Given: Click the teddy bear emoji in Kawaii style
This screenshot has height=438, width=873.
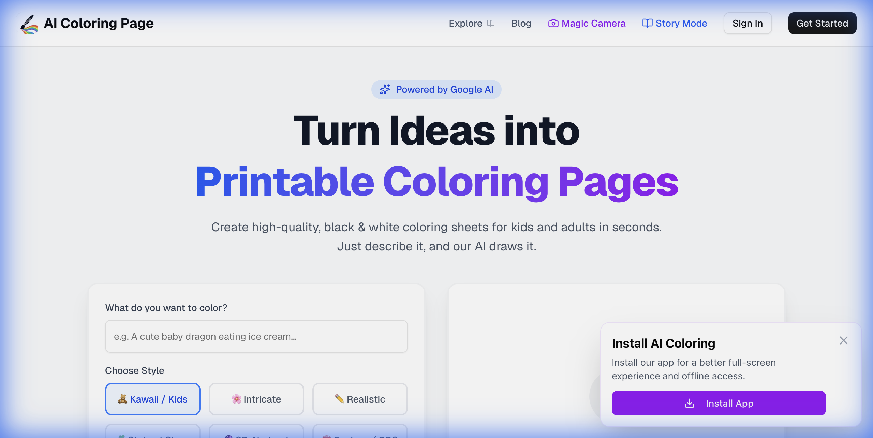Looking at the screenshot, I should [122, 399].
